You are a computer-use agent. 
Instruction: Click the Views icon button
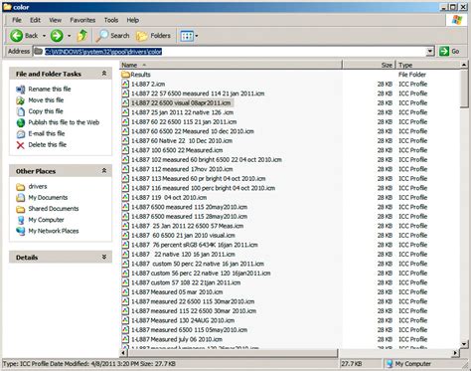point(187,36)
